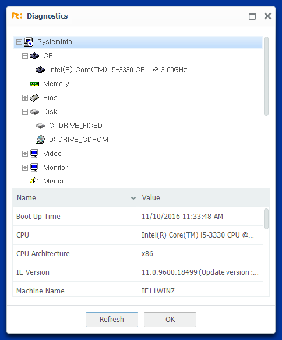The width and height of the screenshot is (282, 340).
Task: Open the Name column sort dropdown arrow
Action: (x=133, y=198)
